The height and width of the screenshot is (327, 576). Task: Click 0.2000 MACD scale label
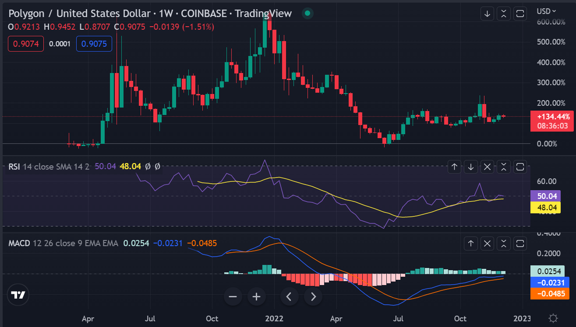548,253
